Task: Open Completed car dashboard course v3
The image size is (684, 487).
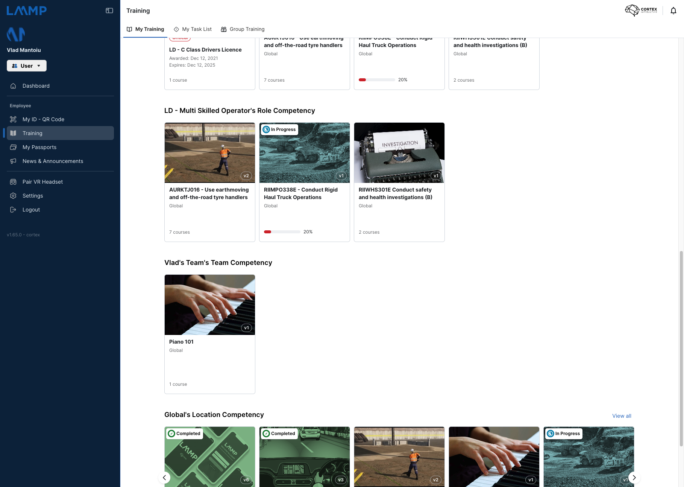Action: pyautogui.click(x=305, y=457)
